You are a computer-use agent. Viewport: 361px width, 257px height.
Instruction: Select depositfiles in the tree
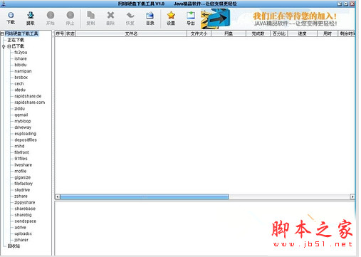coord(26,140)
